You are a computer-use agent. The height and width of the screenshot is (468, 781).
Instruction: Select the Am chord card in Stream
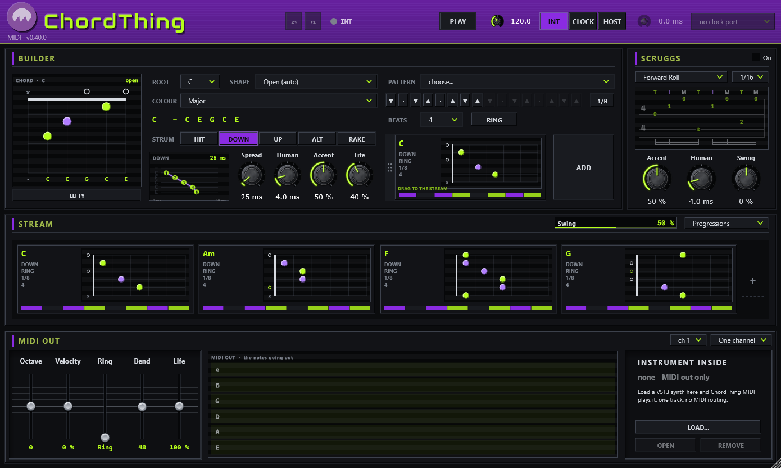[x=287, y=279]
